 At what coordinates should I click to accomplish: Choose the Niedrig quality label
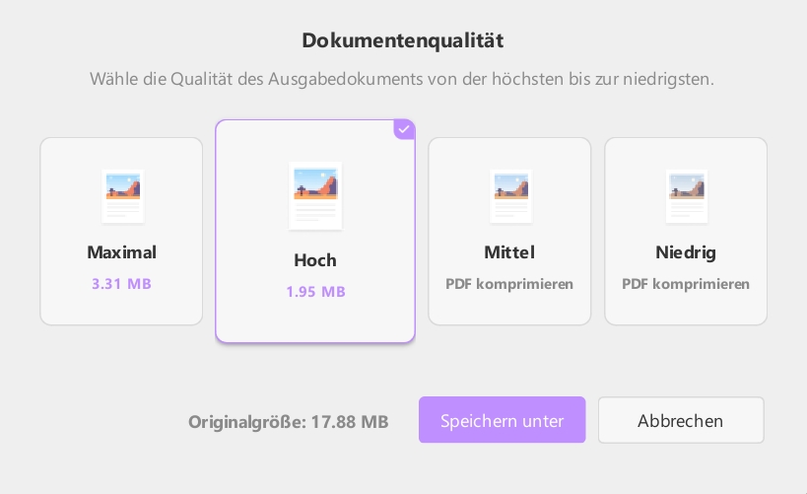686,252
